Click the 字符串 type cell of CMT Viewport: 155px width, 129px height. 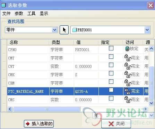[62, 58]
